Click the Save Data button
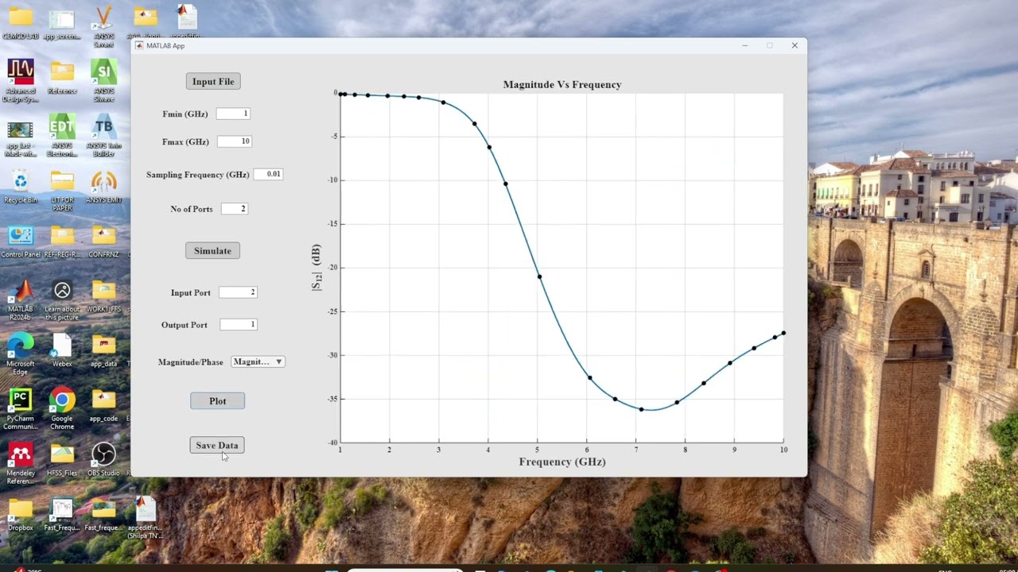 pos(217,445)
